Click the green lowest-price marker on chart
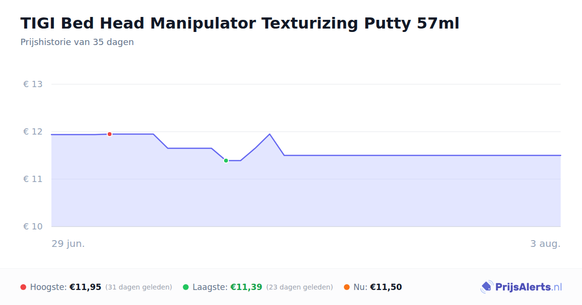 coord(226,161)
